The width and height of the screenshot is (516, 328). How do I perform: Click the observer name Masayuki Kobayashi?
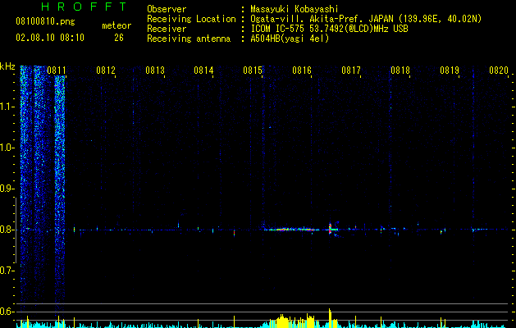click(x=295, y=9)
